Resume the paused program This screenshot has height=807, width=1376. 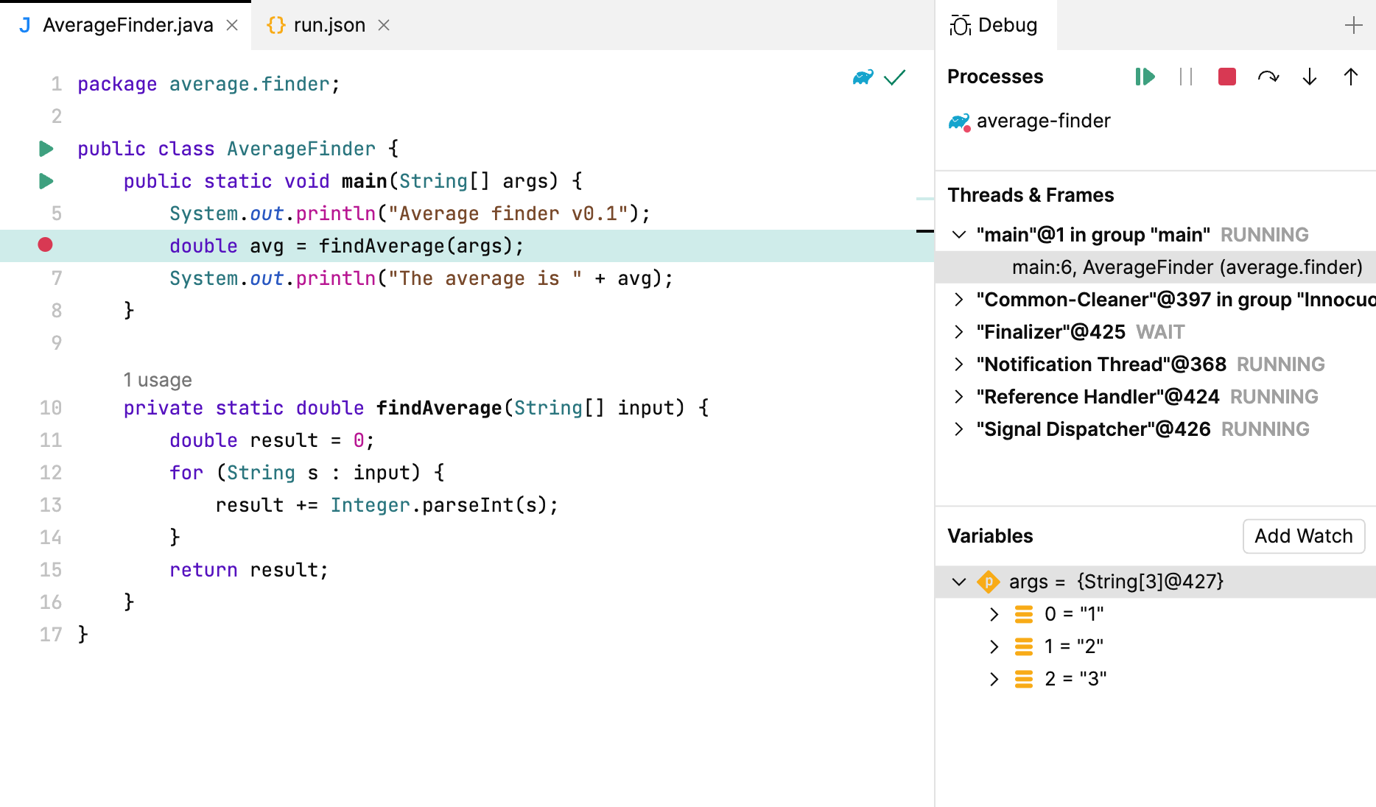coord(1144,76)
